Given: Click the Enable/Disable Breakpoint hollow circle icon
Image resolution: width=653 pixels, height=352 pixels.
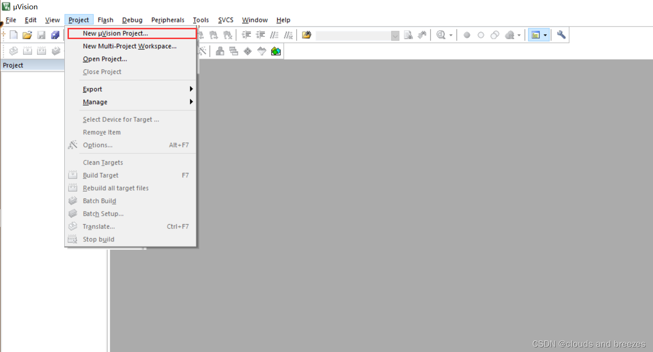Looking at the screenshot, I should pyautogui.click(x=481, y=35).
